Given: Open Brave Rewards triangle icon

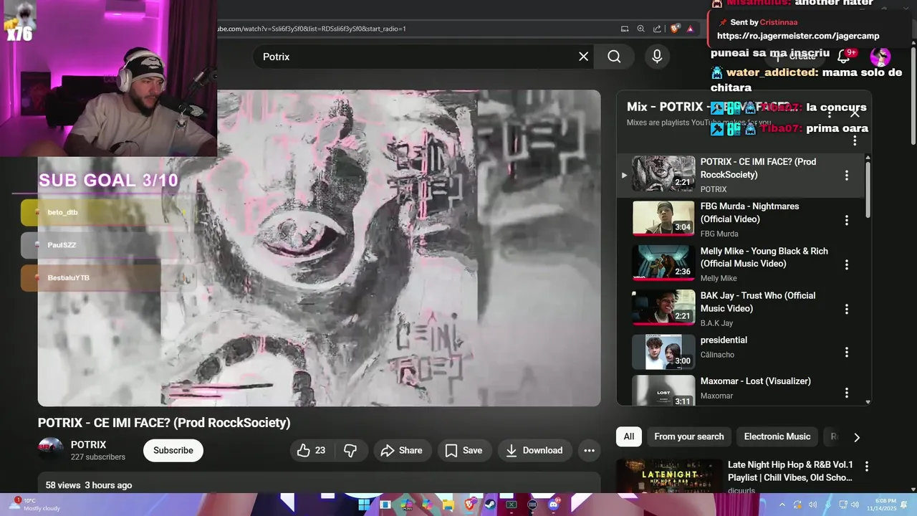Looking at the screenshot, I should 690,29.
